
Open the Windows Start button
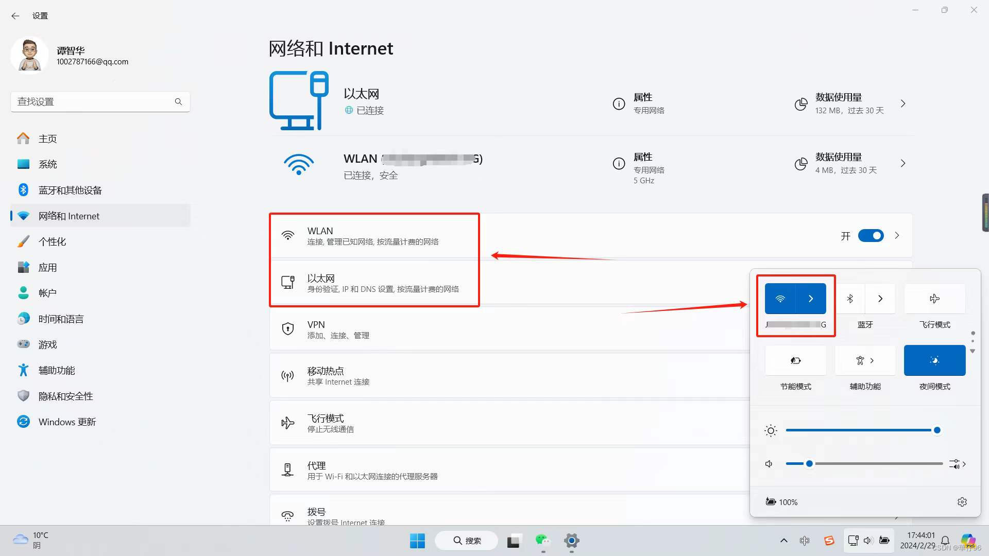[x=417, y=541]
